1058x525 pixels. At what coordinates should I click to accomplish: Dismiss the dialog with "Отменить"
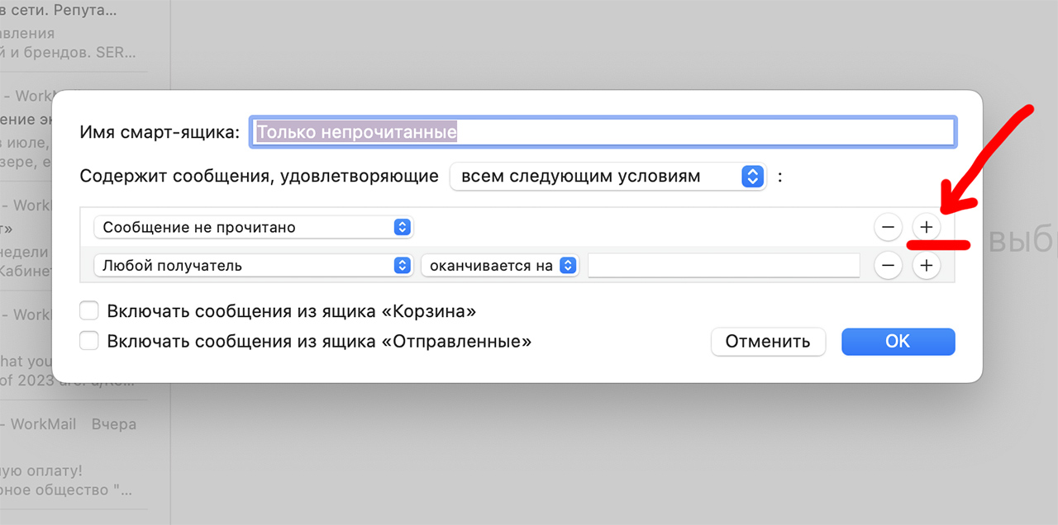coord(768,341)
